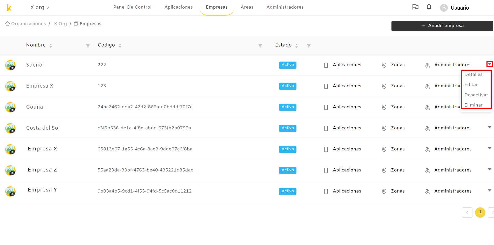The image size is (494, 245).
Task: Go to Organizaciones breadcrumb
Action: (x=25, y=24)
